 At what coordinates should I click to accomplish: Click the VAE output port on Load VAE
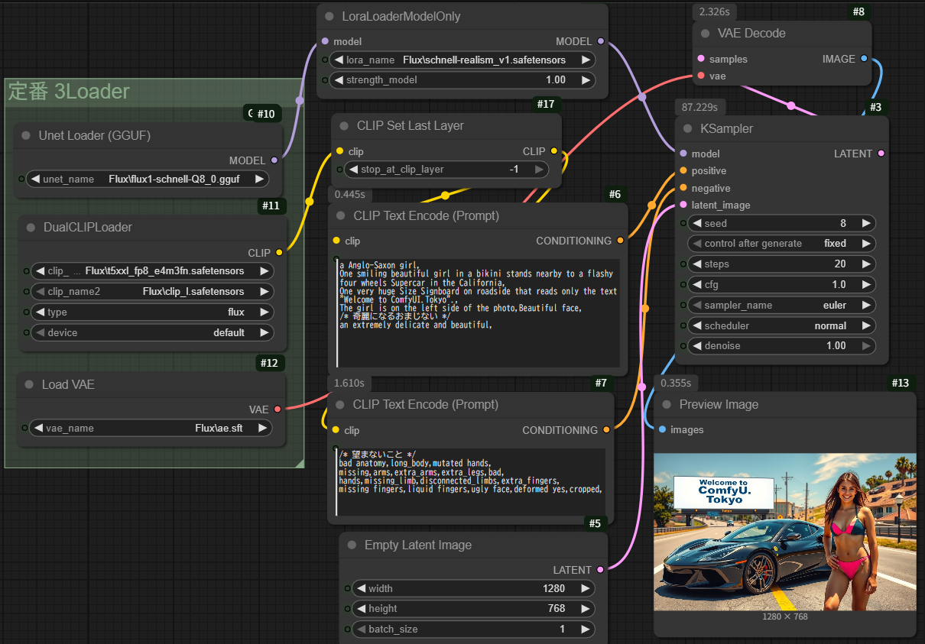[277, 409]
